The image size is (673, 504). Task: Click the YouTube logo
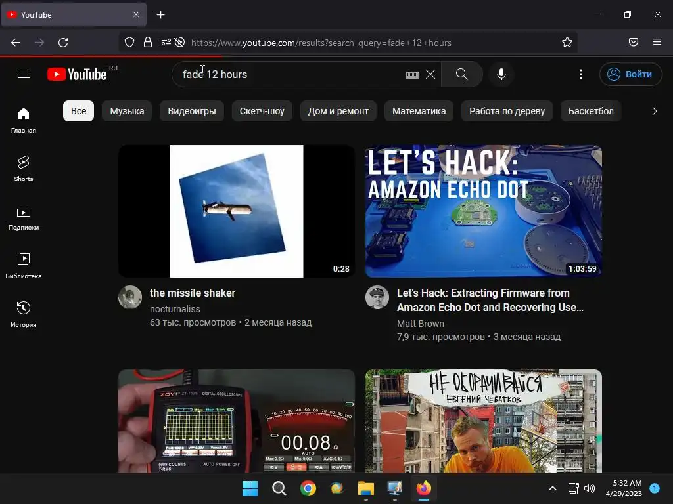click(x=77, y=74)
